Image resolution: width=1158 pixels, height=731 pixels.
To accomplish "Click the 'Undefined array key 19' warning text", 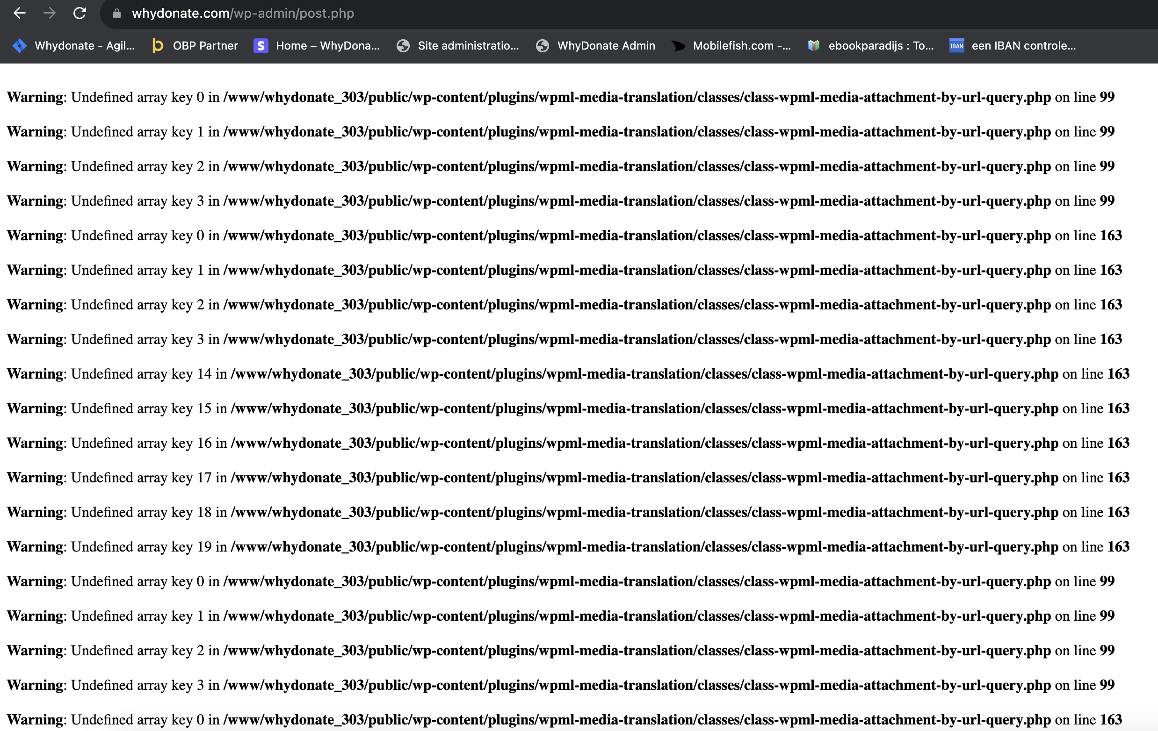I will pos(568,547).
